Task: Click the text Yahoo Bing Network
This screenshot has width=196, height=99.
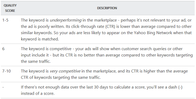Action: coord(153,33)
